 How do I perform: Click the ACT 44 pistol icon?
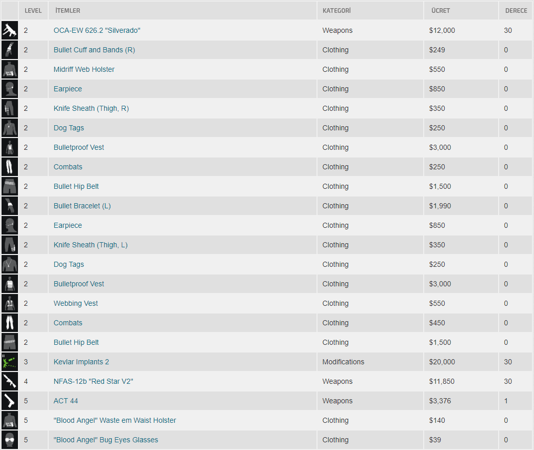(x=10, y=401)
